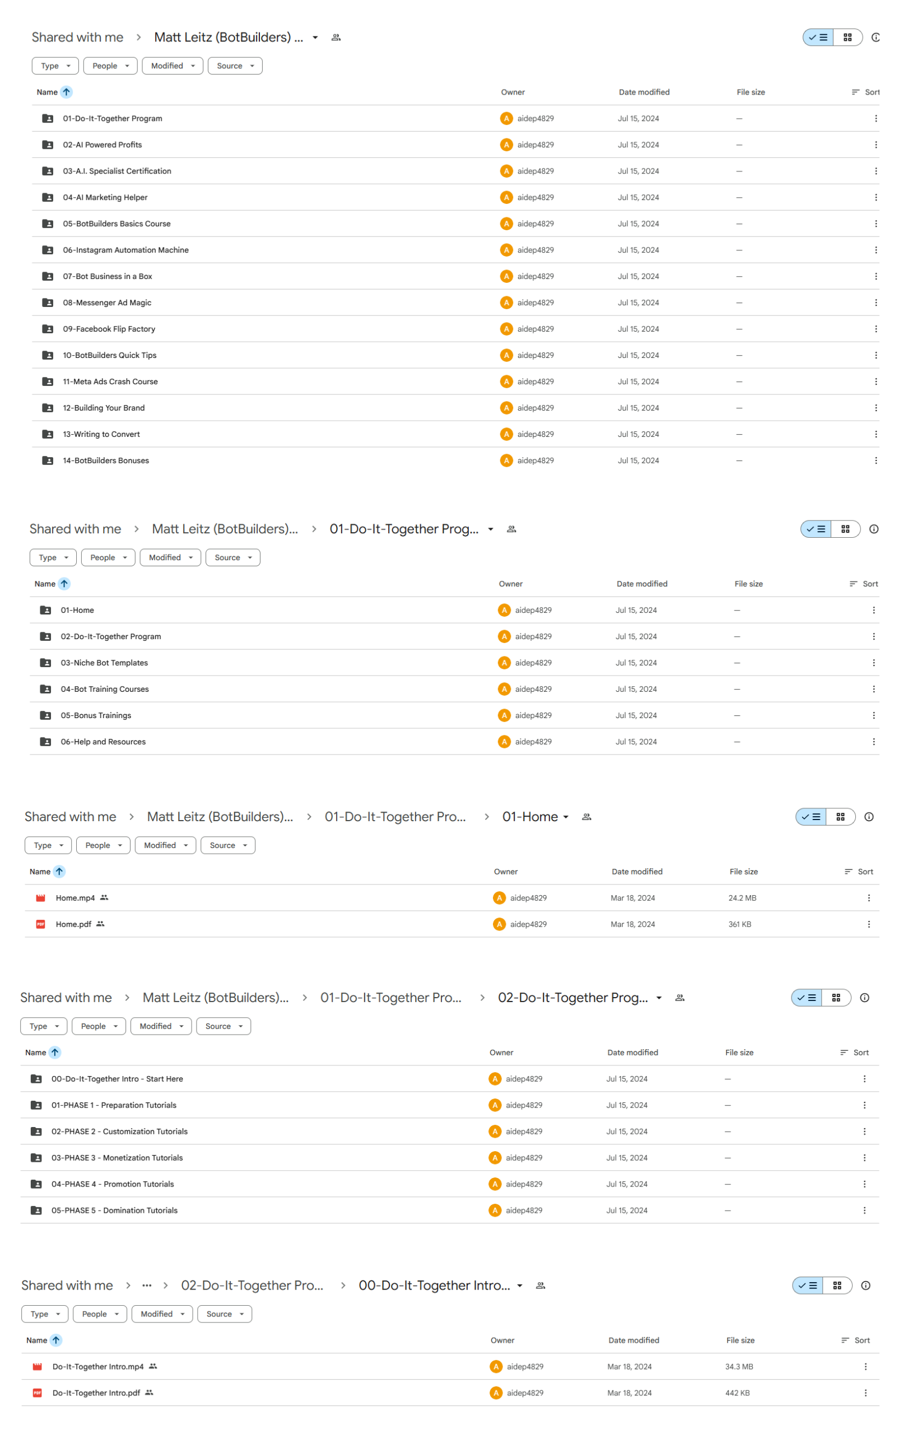Click the Do-It-Together Intro.pdf PDF icon
Screen dimensions: 908x1434
[x=38, y=1393]
